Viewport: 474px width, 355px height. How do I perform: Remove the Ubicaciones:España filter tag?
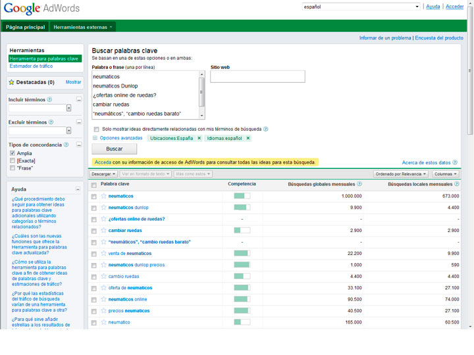tap(199, 139)
